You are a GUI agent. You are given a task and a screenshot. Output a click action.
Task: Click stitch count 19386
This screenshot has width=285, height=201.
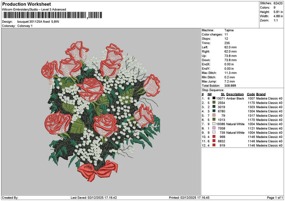[221, 124]
